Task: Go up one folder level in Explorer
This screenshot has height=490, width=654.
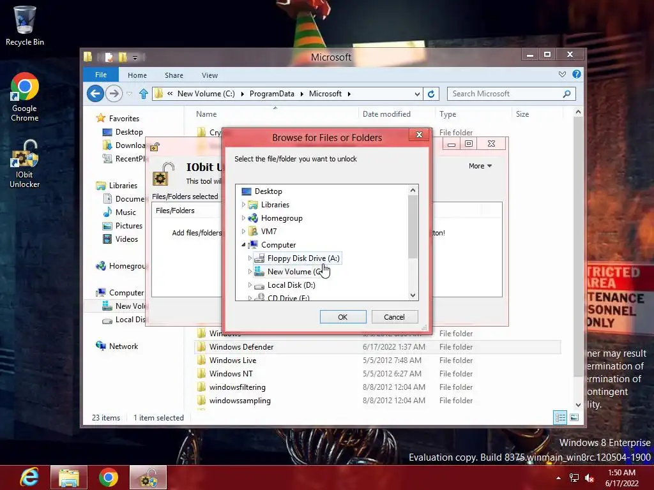Action: click(144, 94)
